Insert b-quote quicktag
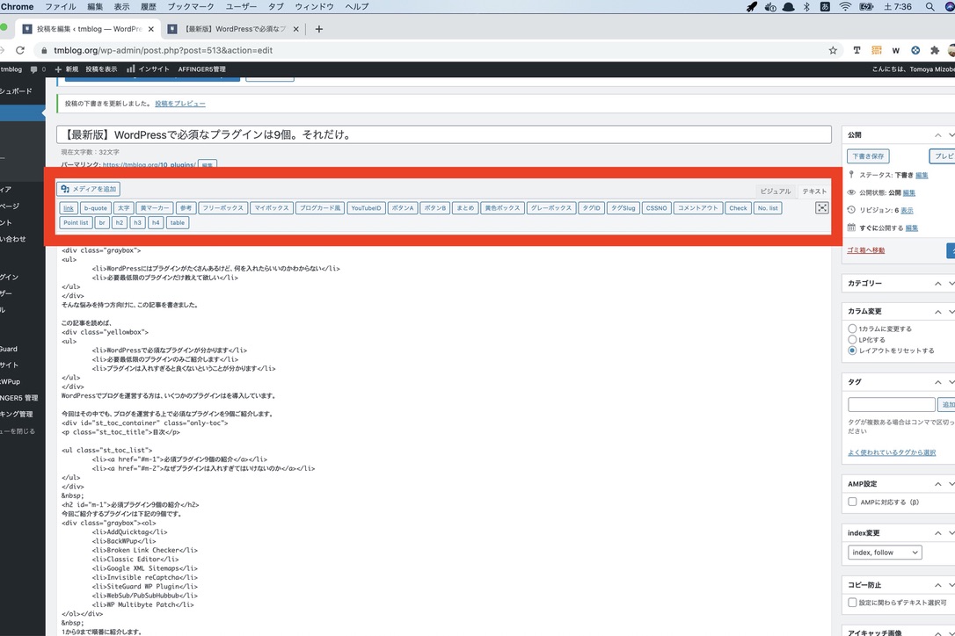Screen dimensions: 955x636 (x=96, y=208)
